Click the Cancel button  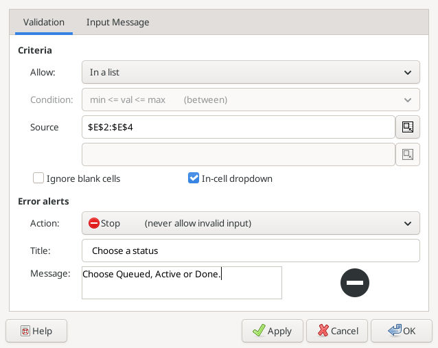coord(337,331)
